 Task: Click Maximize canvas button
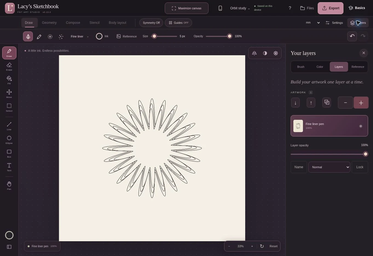(x=187, y=8)
